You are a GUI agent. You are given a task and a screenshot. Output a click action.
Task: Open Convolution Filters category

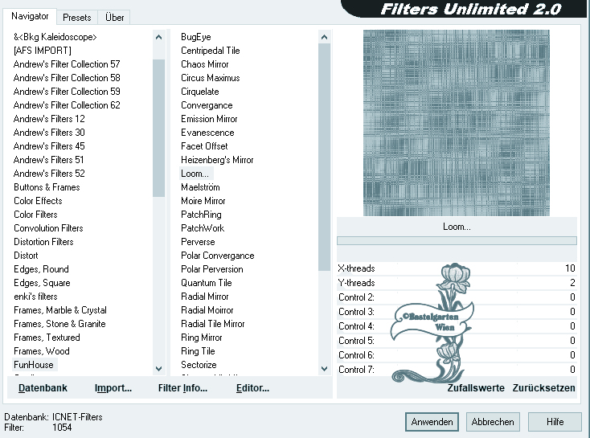pos(48,228)
